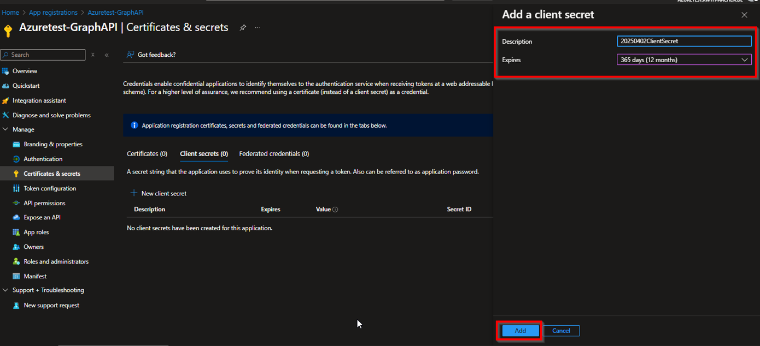Expand the Expires duration dropdown
This screenshot has width=760, height=346.
tap(684, 60)
